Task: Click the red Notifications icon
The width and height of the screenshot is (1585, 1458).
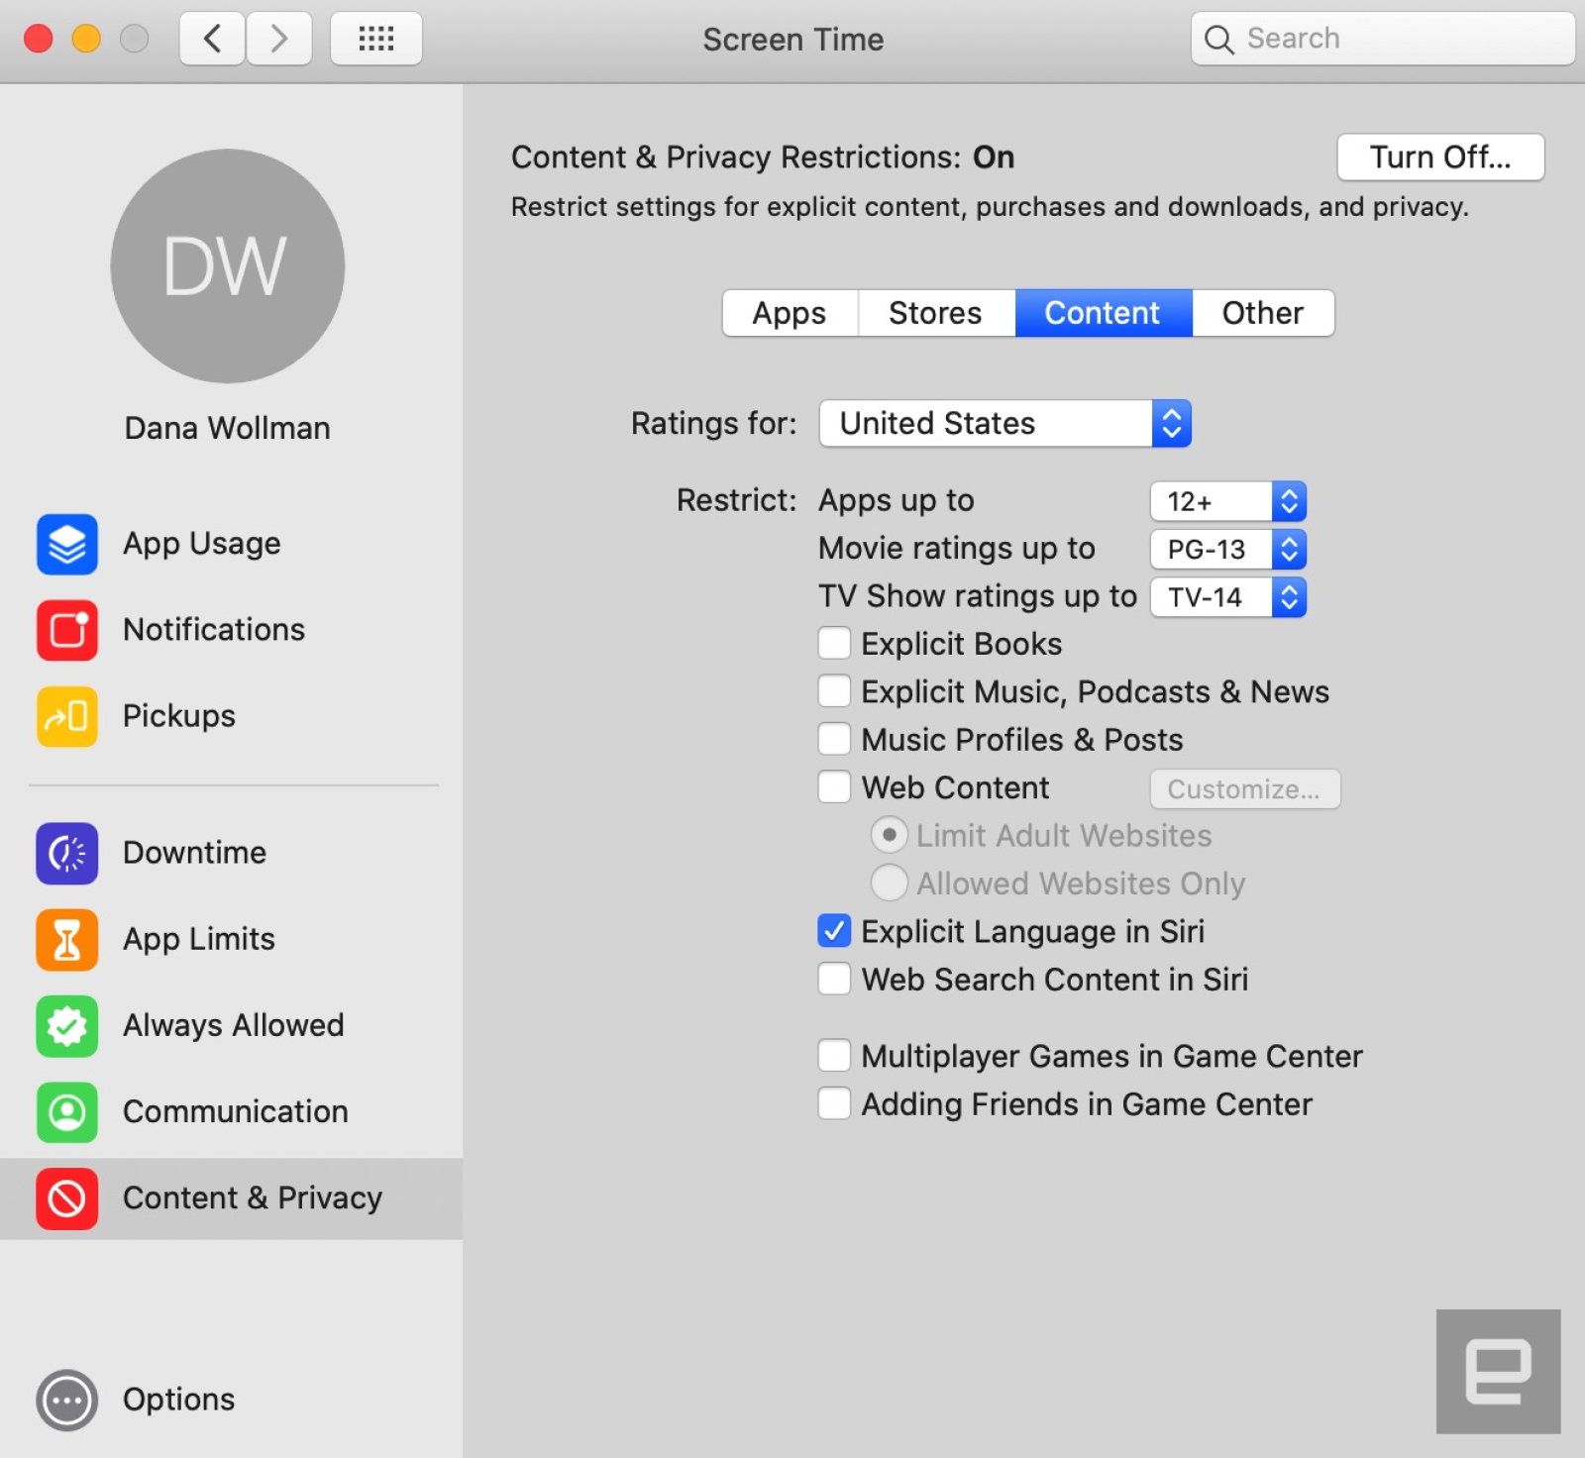Action: [x=67, y=630]
